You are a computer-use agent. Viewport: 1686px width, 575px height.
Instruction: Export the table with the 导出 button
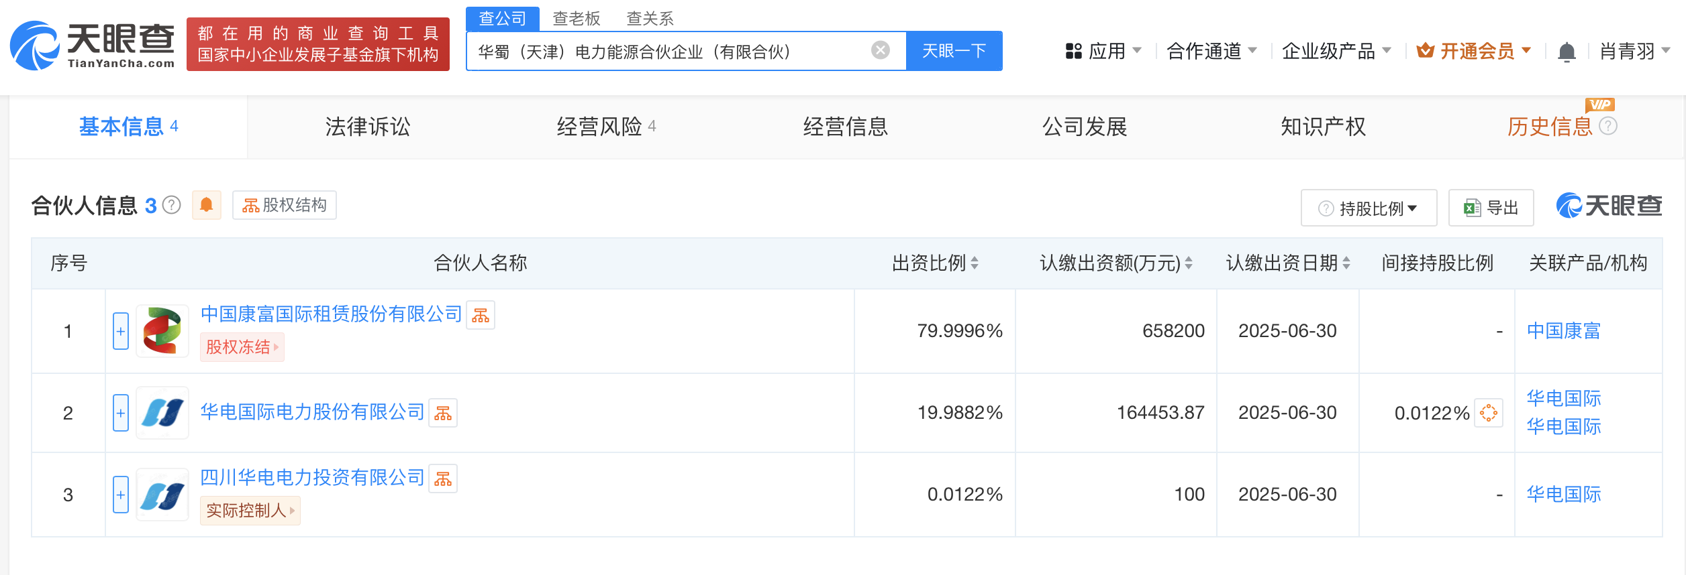[x=1491, y=208]
